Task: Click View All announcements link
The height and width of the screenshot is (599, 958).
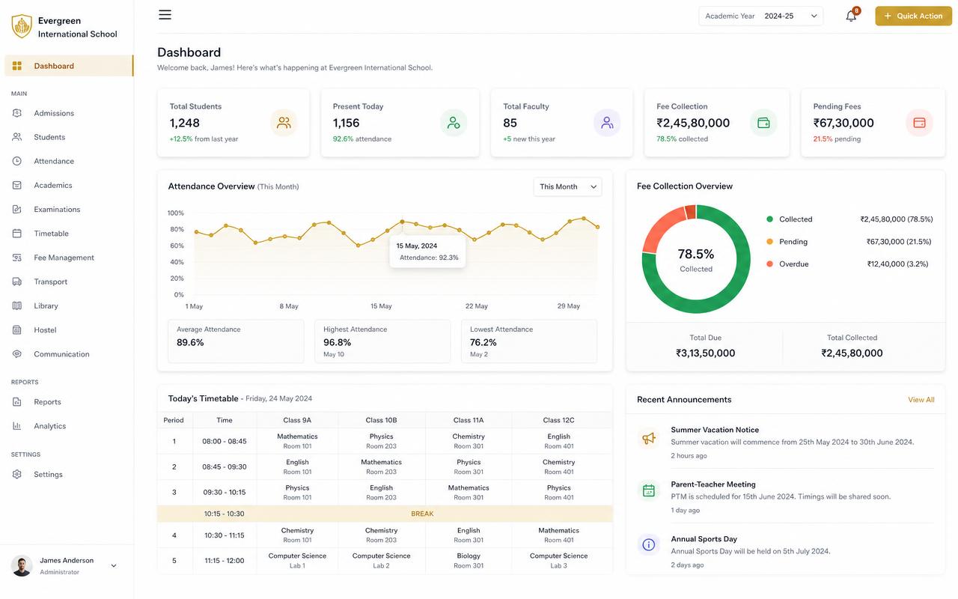Action: pyautogui.click(x=921, y=400)
